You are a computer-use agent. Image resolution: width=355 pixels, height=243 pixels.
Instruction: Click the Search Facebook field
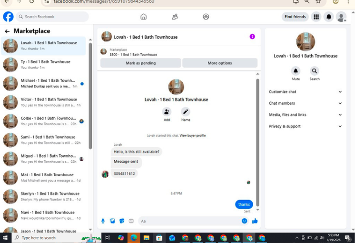pyautogui.click(x=52, y=17)
